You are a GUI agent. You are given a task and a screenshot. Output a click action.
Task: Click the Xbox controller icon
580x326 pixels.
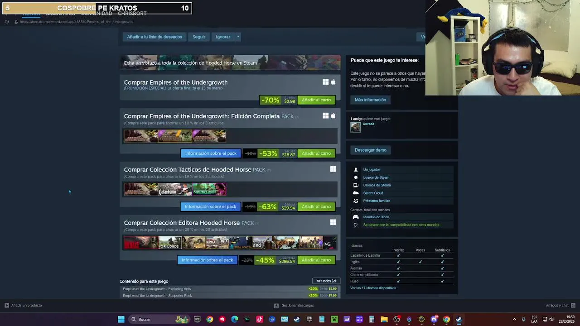tap(356, 217)
